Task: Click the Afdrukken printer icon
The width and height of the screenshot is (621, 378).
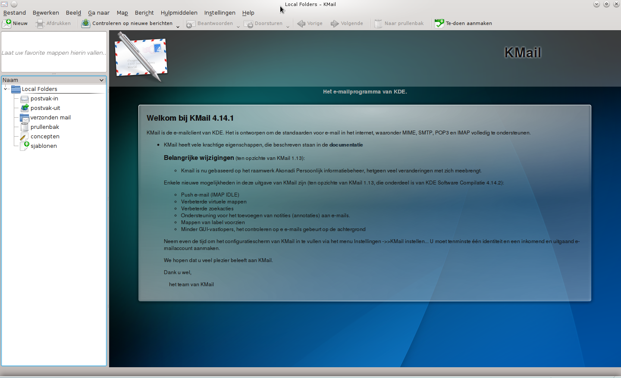Action: pos(40,24)
